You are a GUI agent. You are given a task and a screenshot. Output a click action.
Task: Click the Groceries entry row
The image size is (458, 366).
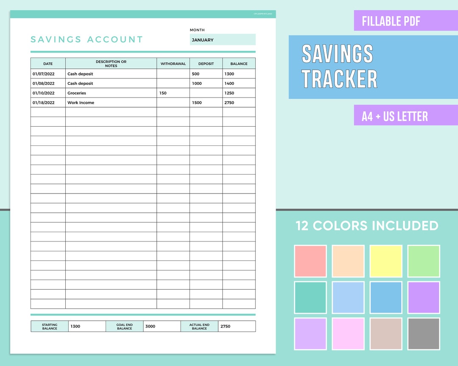(111, 93)
